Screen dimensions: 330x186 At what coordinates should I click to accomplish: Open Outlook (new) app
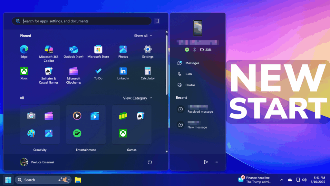(x=73, y=52)
